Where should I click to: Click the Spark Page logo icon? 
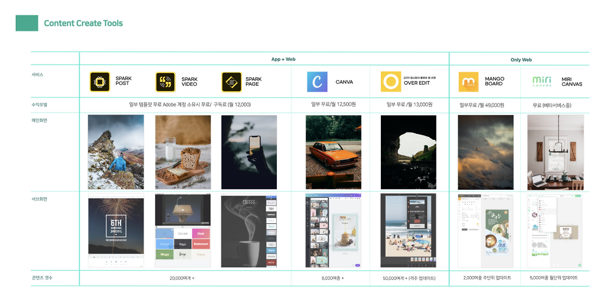(x=232, y=82)
